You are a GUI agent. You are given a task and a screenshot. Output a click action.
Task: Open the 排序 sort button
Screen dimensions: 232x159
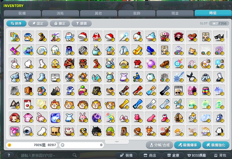pyautogui.click(x=16, y=23)
